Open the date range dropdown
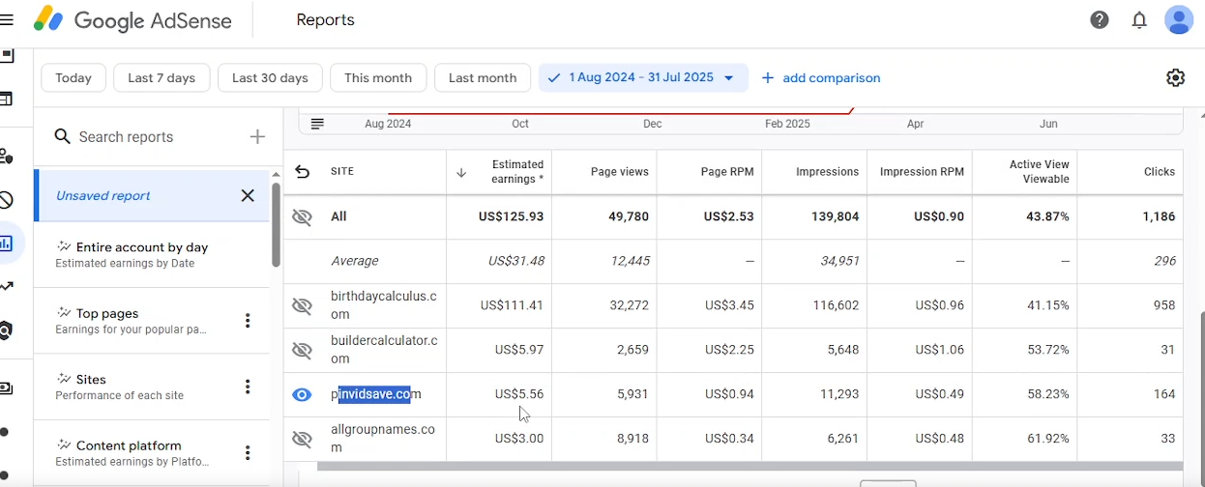Image resolution: width=1205 pixels, height=487 pixels. click(x=643, y=77)
